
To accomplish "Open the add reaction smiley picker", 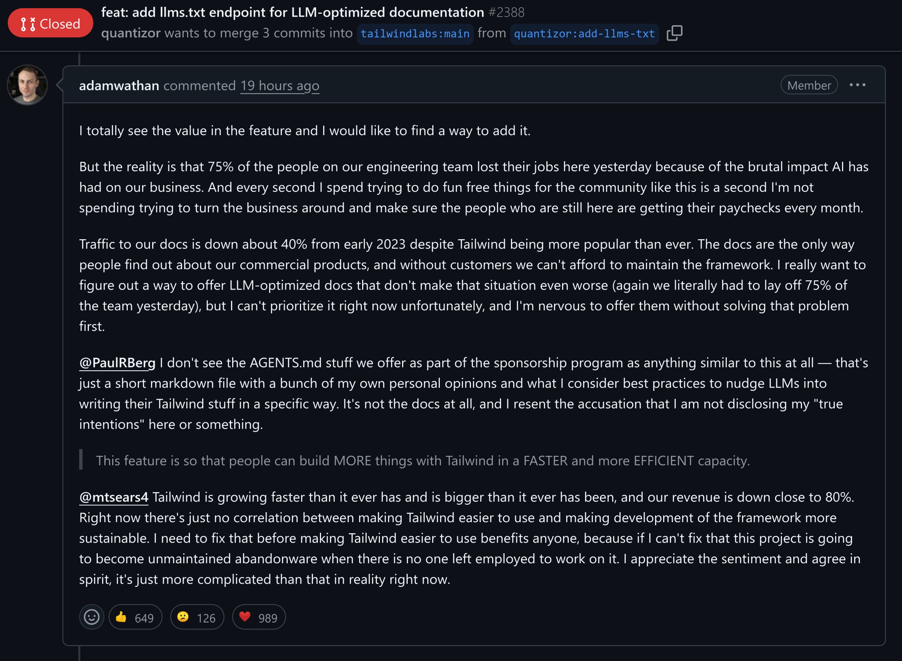I will (x=91, y=617).
